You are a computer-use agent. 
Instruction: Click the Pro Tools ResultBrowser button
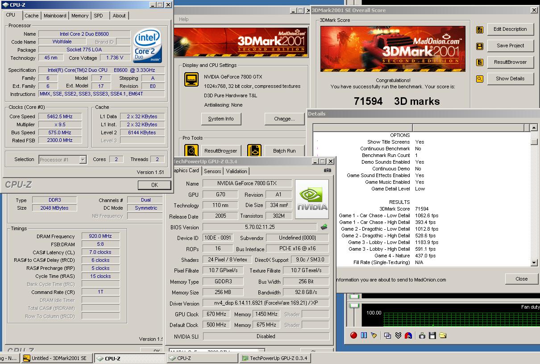click(220, 151)
